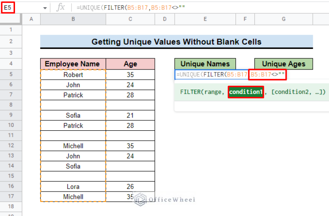Click the Getting Unique Values title cell
The width and height of the screenshot is (329, 216).
(176, 42)
